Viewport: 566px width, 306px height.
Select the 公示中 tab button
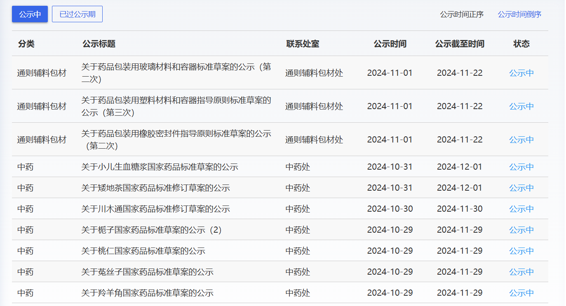tap(30, 14)
